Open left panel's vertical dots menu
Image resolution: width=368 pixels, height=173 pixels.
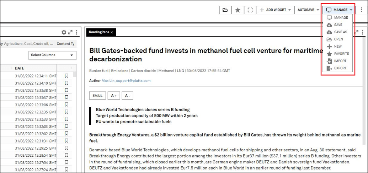point(76,32)
